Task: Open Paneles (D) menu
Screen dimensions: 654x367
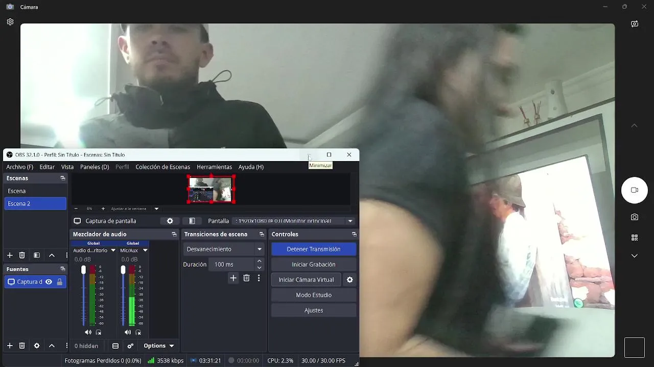Action: [x=95, y=167]
